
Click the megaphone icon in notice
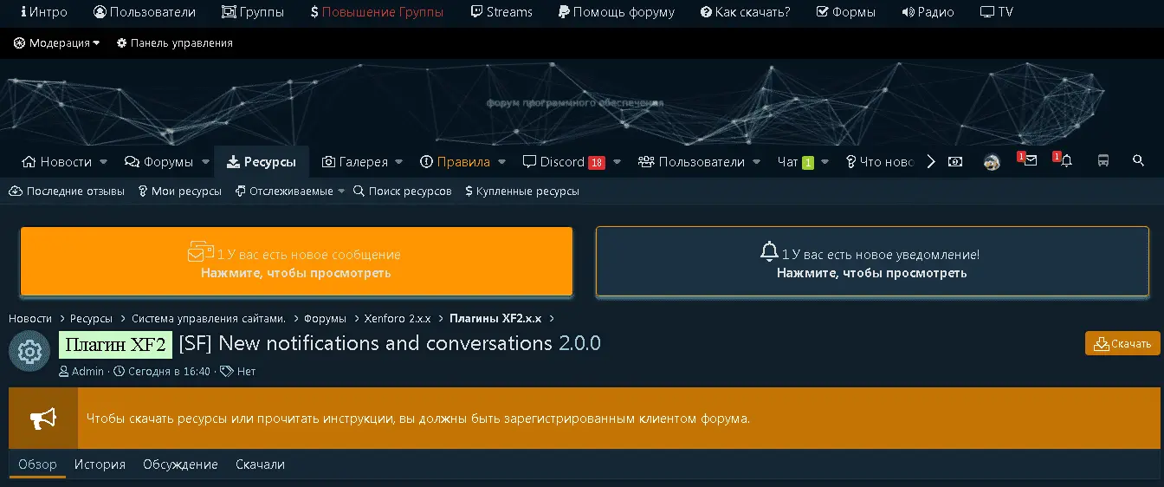point(43,419)
